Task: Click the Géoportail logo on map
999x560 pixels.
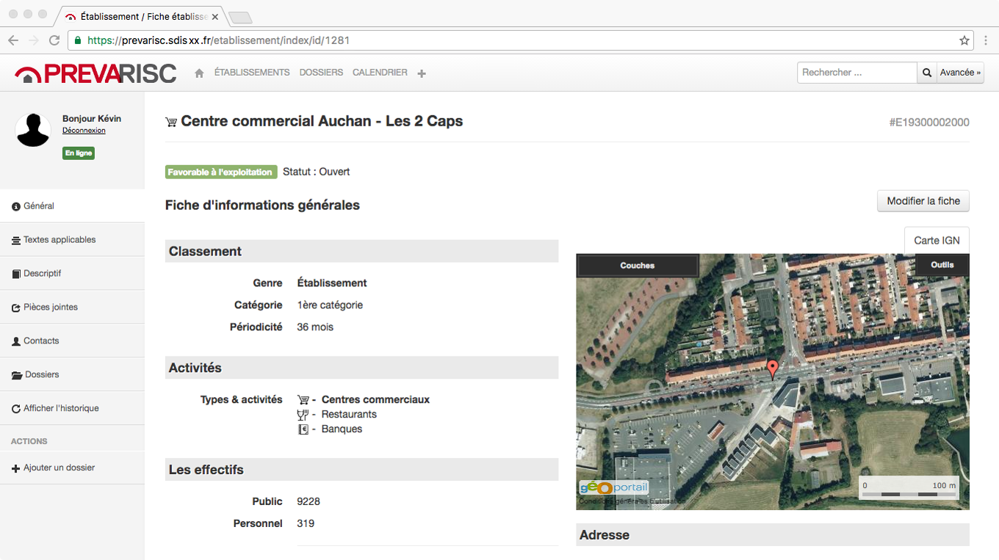Action: coord(613,487)
